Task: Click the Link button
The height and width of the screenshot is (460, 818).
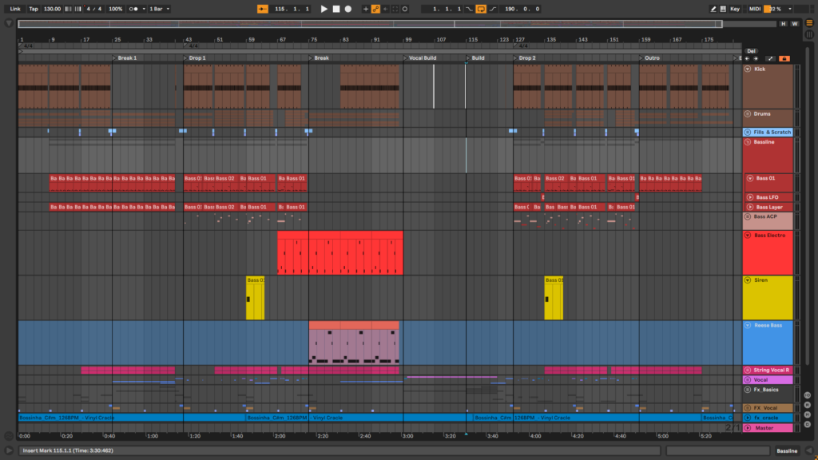Action: pos(15,9)
